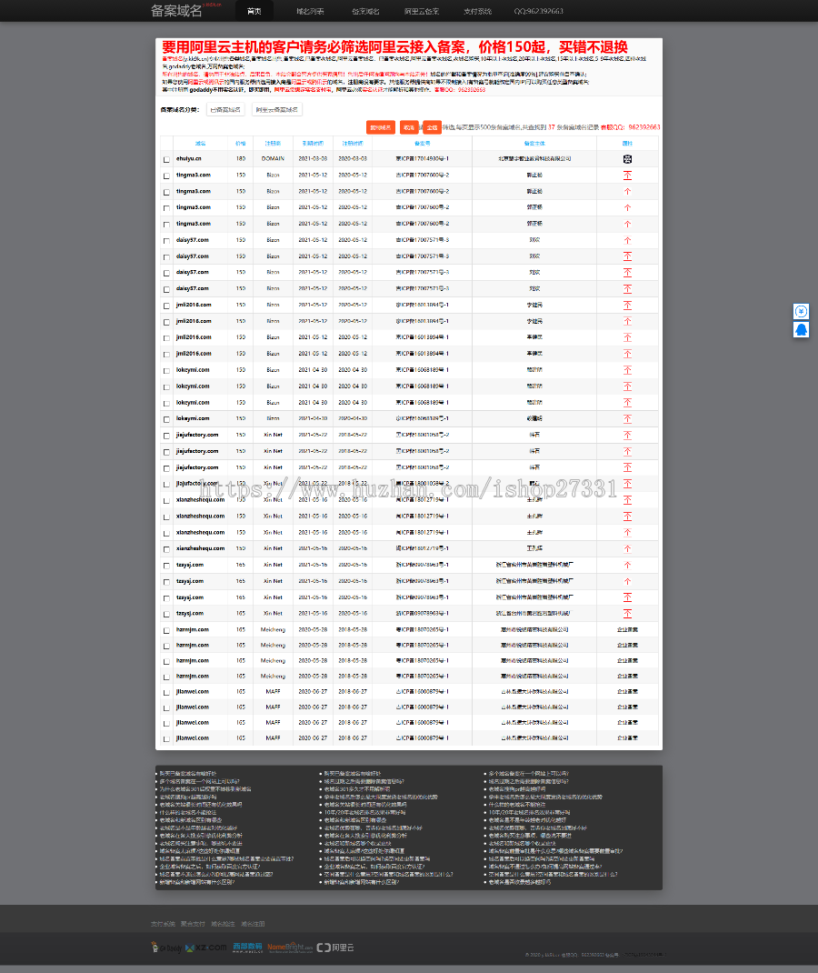Click top-pin icon in last tzsysj.com row

coord(627,613)
